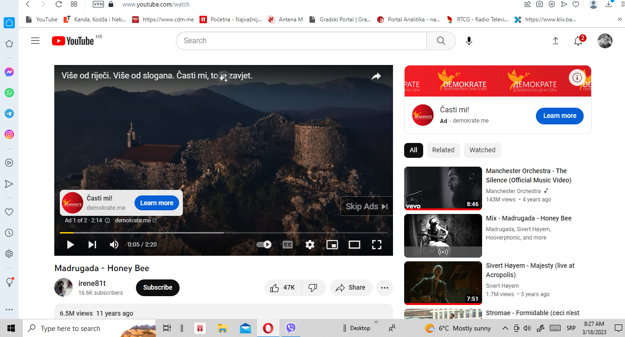Open Viber from the taskbar
The height and width of the screenshot is (337, 625).
(291, 328)
